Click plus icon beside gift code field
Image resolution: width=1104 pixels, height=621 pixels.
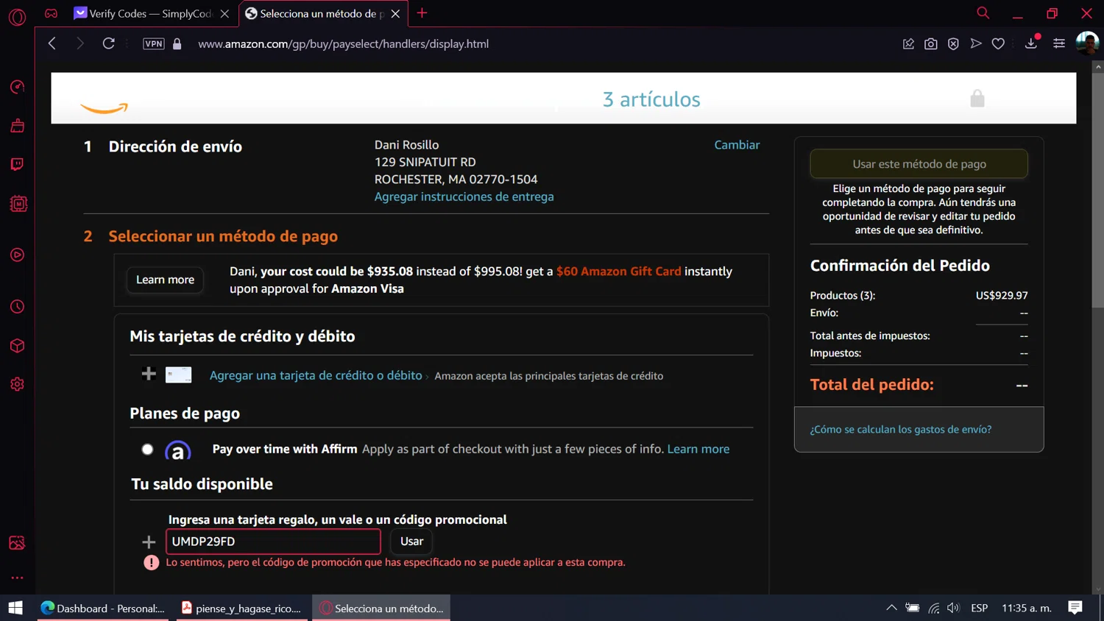(x=149, y=542)
